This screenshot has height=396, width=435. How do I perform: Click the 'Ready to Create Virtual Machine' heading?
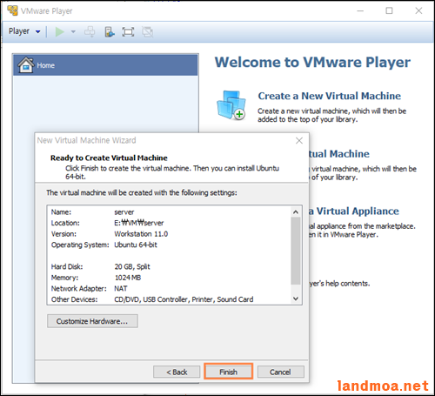tap(109, 158)
